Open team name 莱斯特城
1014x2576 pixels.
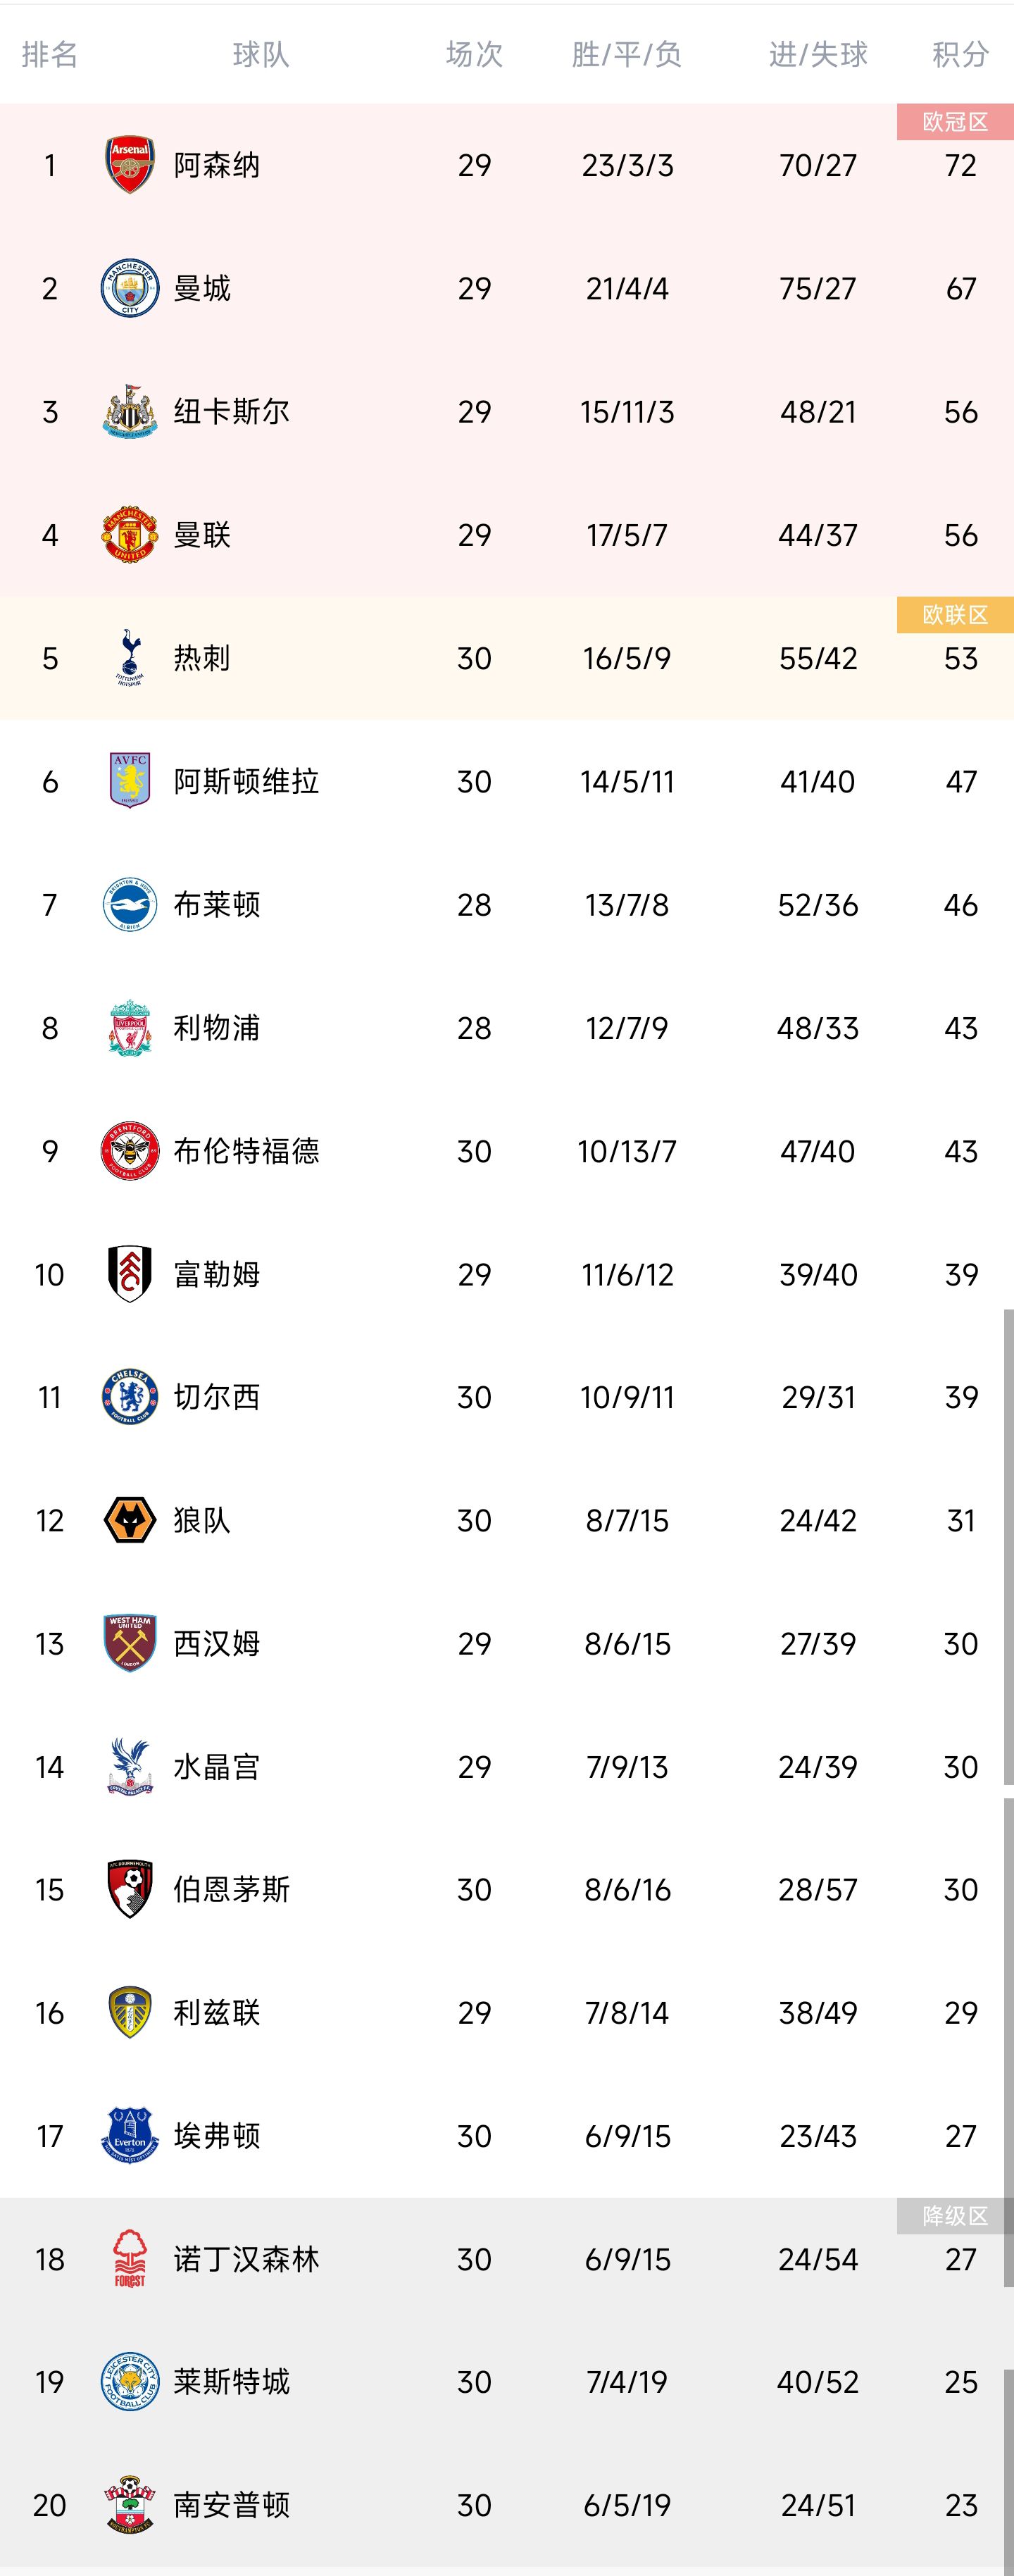coord(231,2382)
